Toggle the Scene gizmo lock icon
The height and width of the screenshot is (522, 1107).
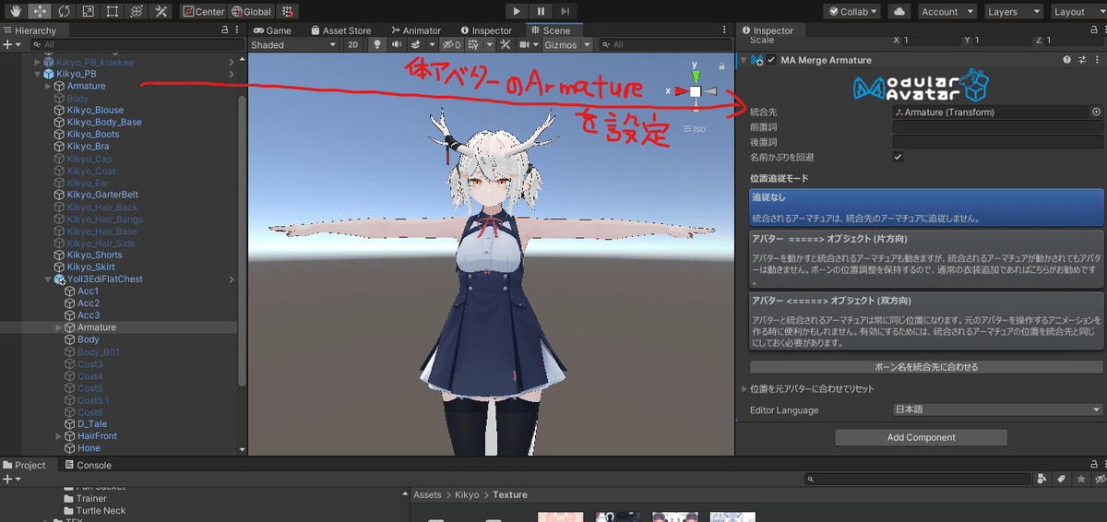point(721,66)
